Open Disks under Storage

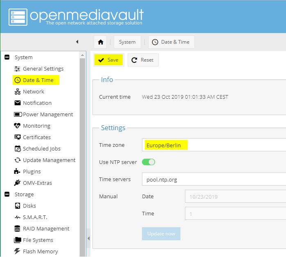pos(29,206)
